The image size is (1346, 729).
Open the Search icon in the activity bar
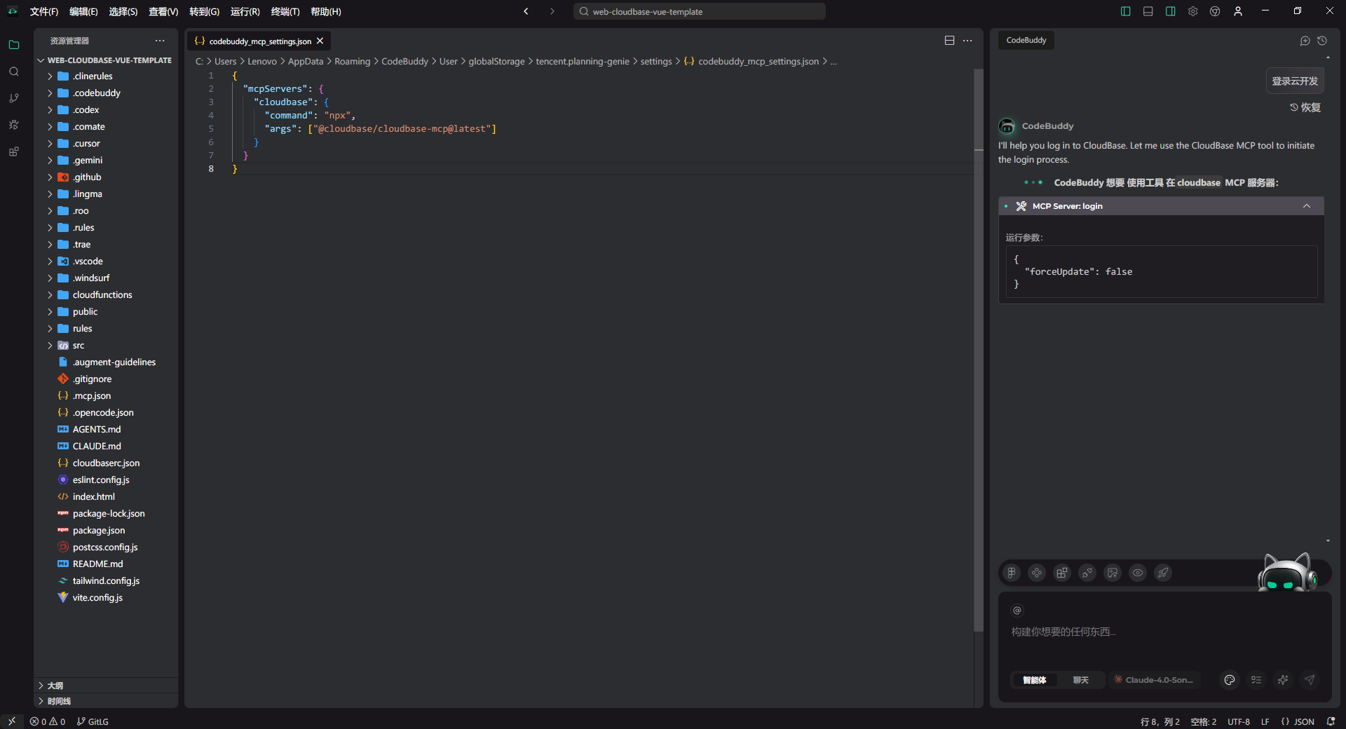point(14,71)
